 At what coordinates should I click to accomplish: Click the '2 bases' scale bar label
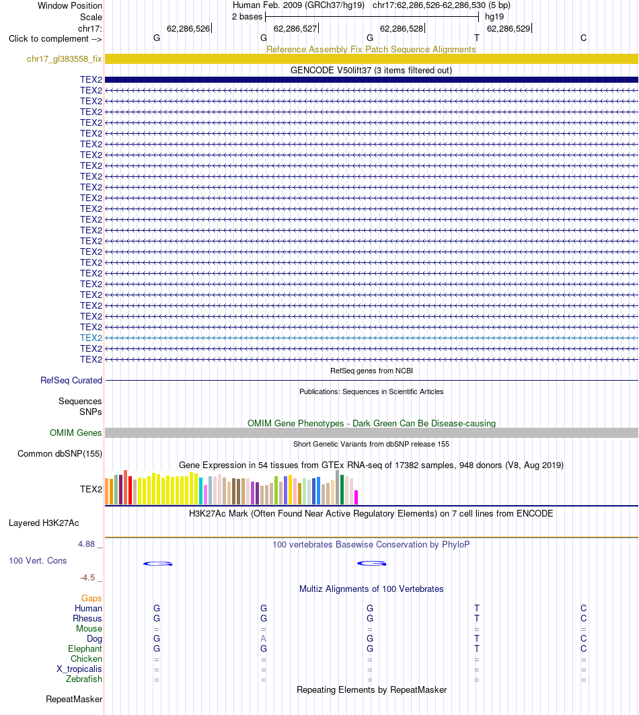tap(248, 16)
